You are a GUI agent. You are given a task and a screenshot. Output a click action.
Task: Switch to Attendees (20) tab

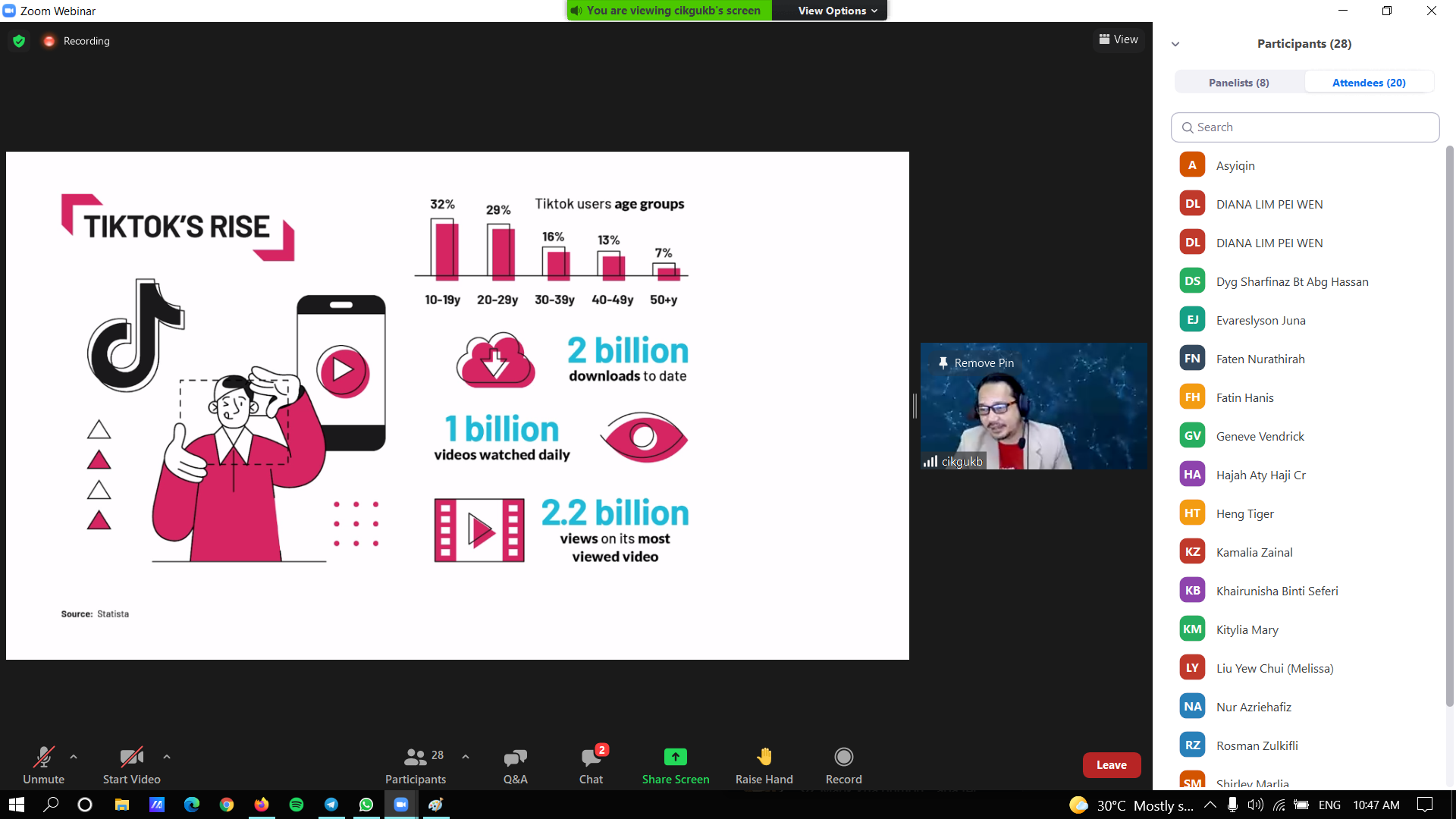1369,83
